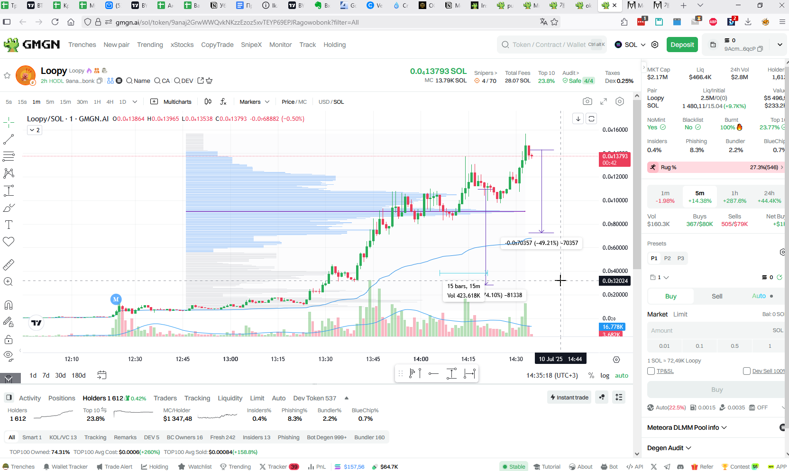
Task: Open the Markers dropdown
Action: (x=254, y=102)
